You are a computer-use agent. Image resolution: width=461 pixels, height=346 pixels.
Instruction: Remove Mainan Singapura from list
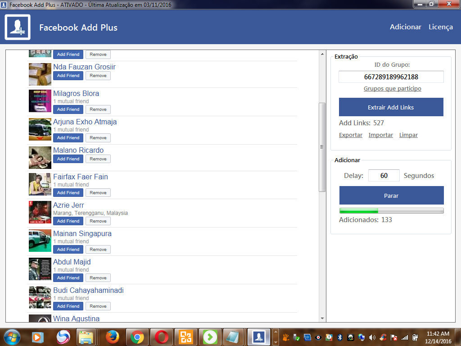(98, 250)
